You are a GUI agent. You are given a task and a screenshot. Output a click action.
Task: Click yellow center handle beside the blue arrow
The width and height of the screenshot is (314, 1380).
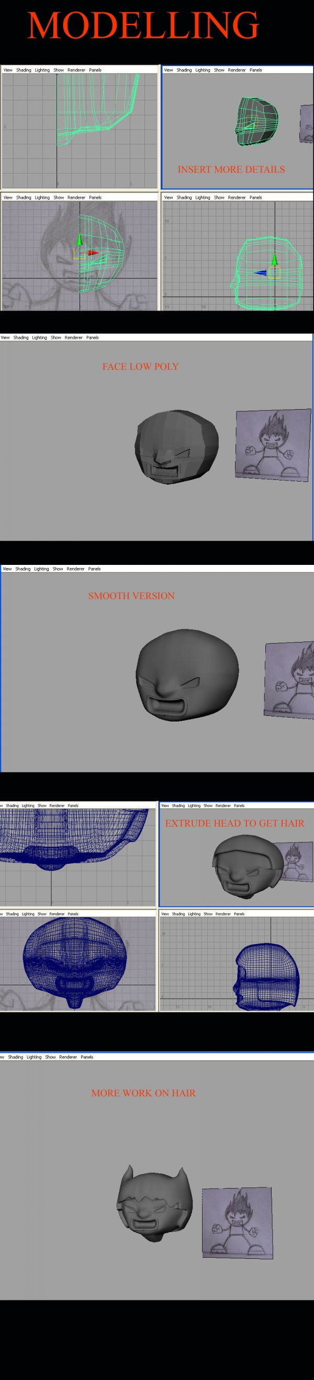pyautogui.click(x=274, y=273)
